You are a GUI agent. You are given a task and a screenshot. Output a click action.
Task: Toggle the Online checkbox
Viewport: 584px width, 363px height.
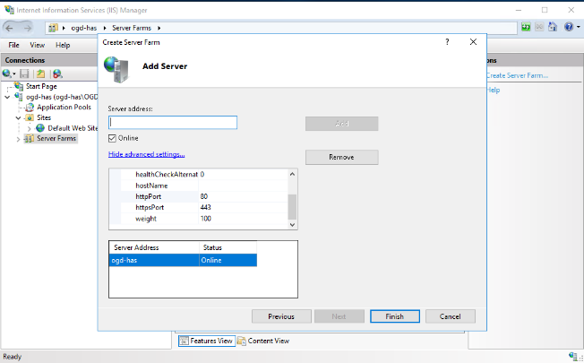(112, 138)
